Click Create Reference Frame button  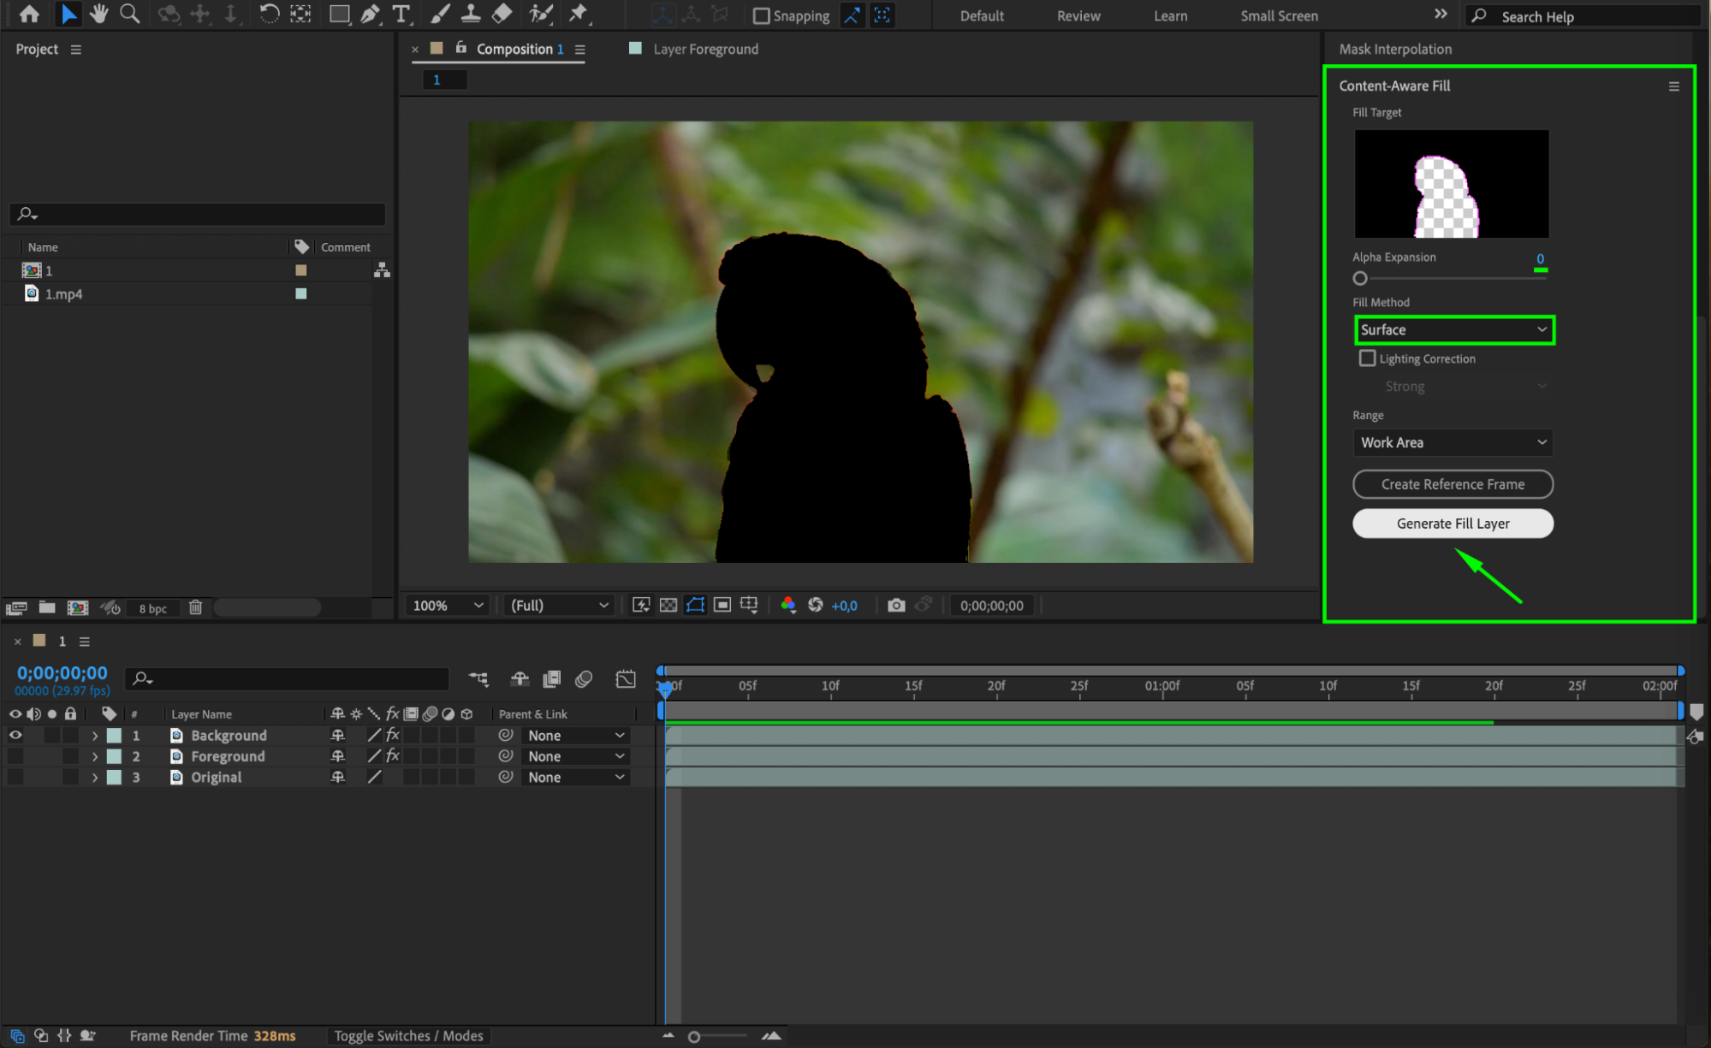(x=1453, y=484)
